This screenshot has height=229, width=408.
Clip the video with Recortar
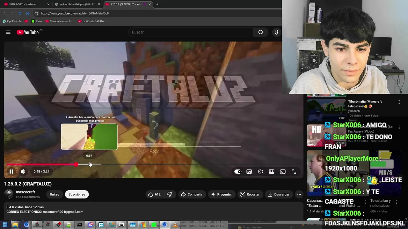coord(250,194)
